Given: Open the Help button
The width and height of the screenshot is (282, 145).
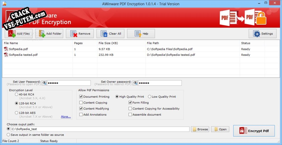Looking at the screenshot, I should pyautogui.click(x=141, y=34).
